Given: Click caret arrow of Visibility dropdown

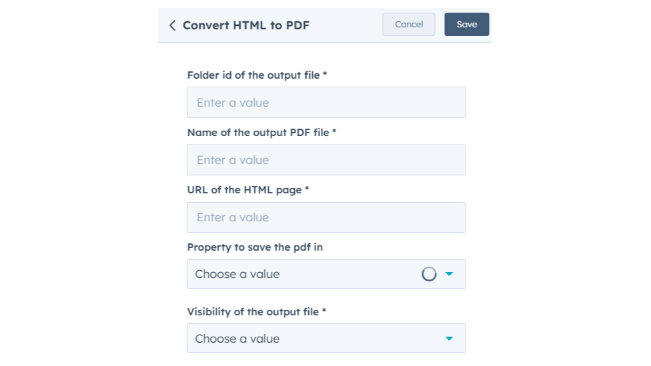Looking at the screenshot, I should pyautogui.click(x=449, y=339).
